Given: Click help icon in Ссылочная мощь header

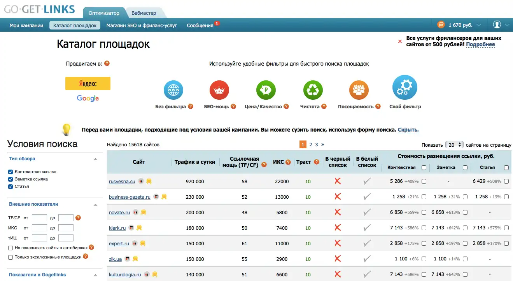Looking at the screenshot, I should [x=264, y=165].
